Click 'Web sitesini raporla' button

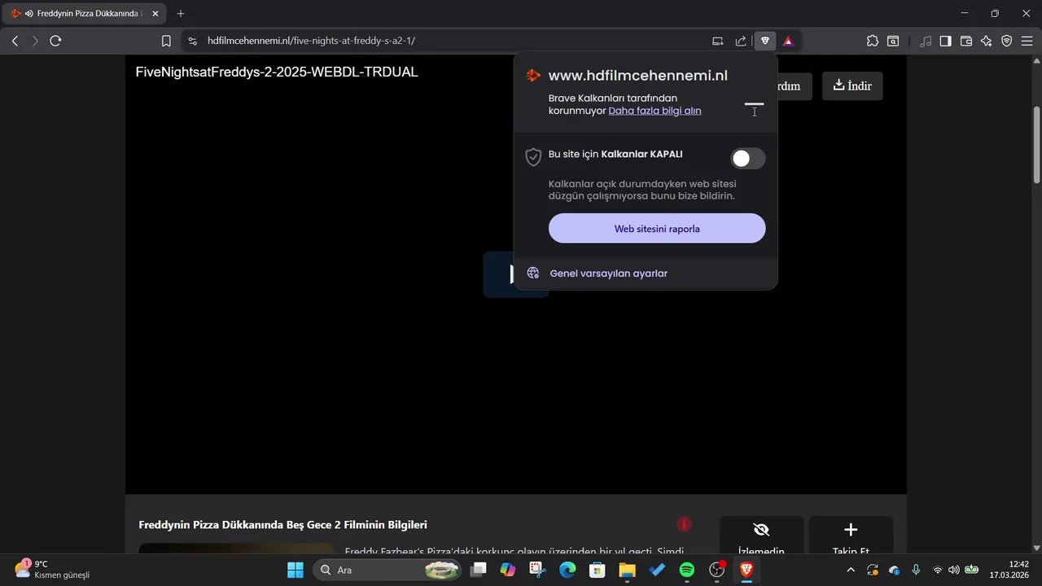(657, 229)
